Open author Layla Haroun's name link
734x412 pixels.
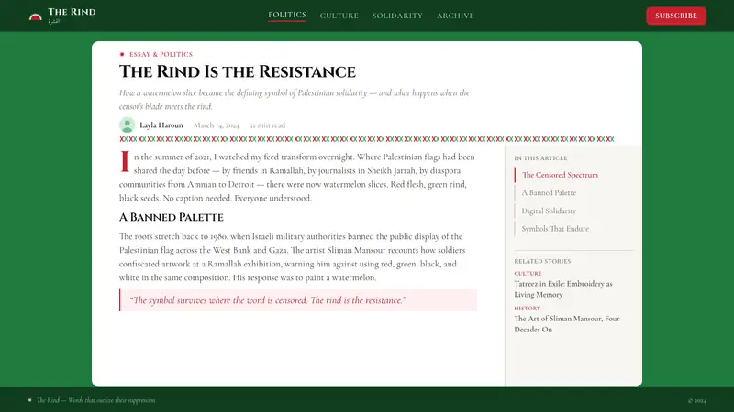click(161, 125)
